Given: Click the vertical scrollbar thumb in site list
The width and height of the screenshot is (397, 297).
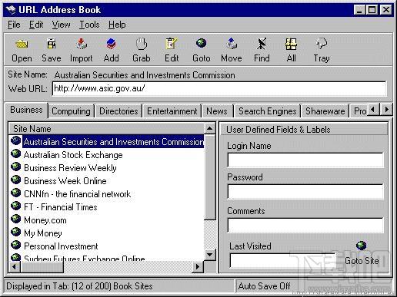Looking at the screenshot, I should click(x=210, y=177).
